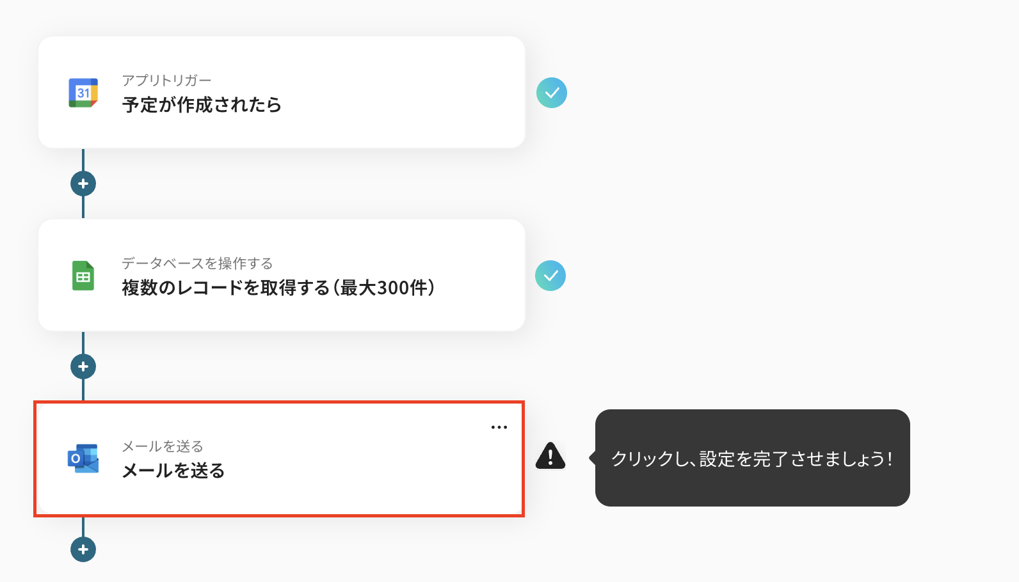Click the Google Sheets icon

pos(83,276)
